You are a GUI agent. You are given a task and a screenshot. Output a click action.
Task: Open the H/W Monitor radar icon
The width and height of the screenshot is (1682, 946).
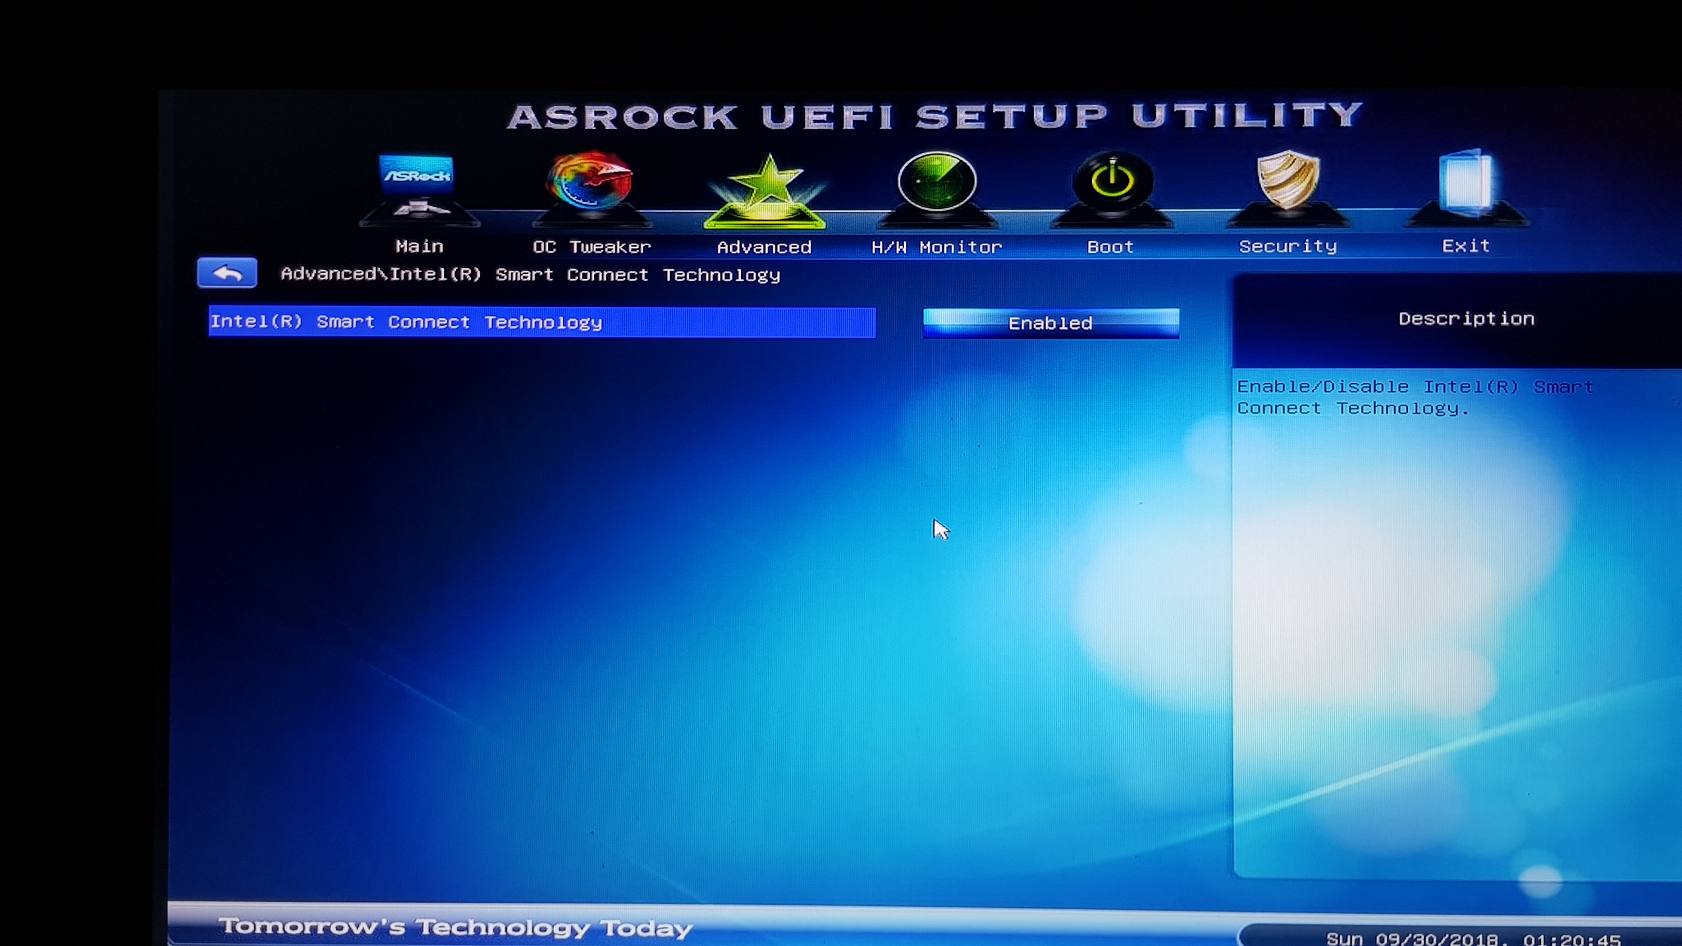point(937,189)
